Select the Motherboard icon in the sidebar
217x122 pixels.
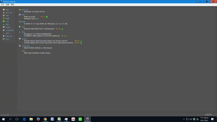4,21
